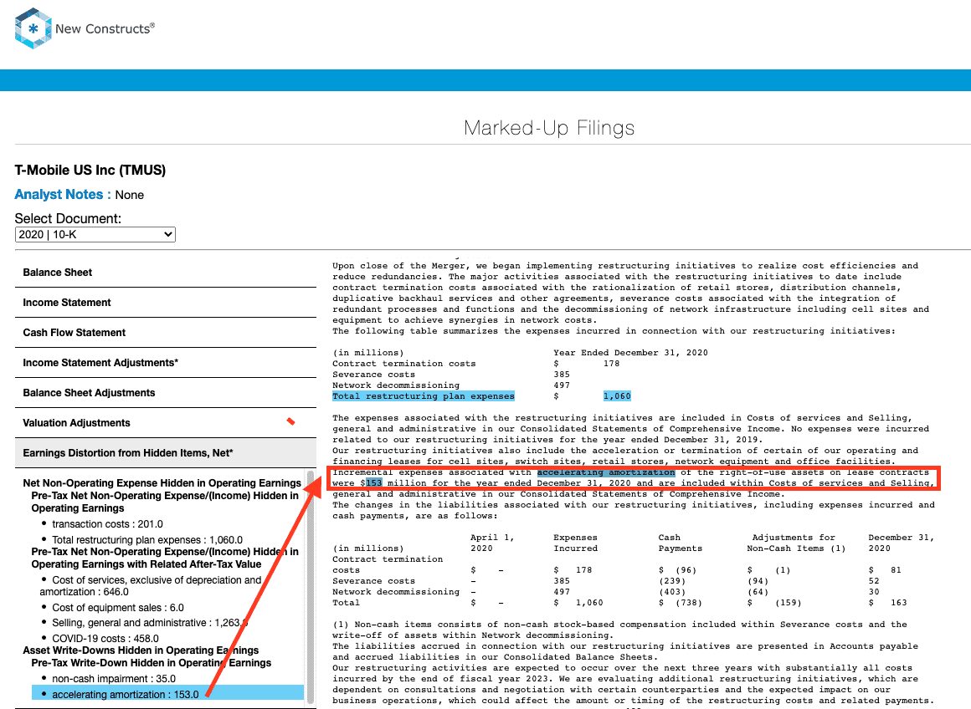Screen dimensions: 971x709
Task: Click the left panel vertical scrollbar
Action: [x=311, y=586]
